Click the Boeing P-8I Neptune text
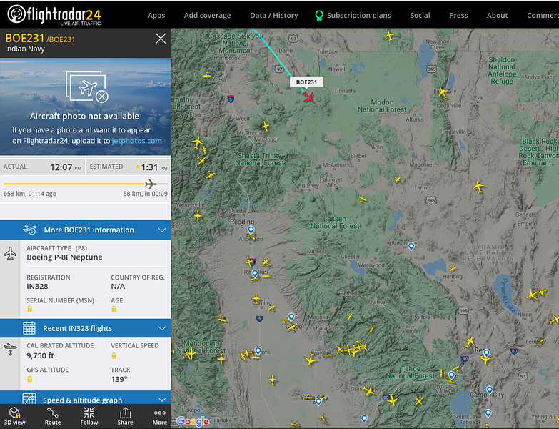The height and width of the screenshot is (429, 559). tap(64, 257)
